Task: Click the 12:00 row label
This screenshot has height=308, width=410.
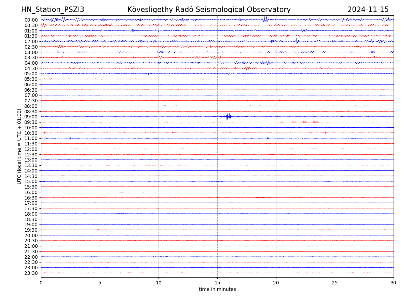Action: 31,149
